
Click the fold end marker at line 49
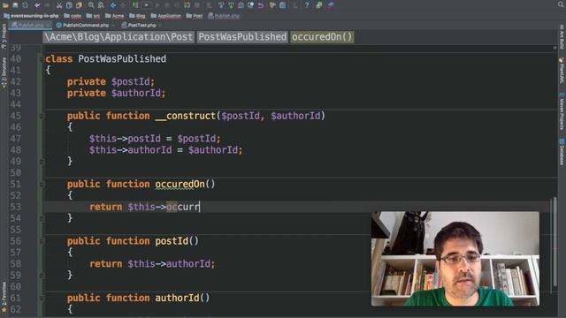point(42,162)
